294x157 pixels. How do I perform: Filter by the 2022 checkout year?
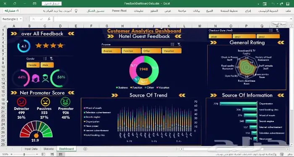click(268, 37)
